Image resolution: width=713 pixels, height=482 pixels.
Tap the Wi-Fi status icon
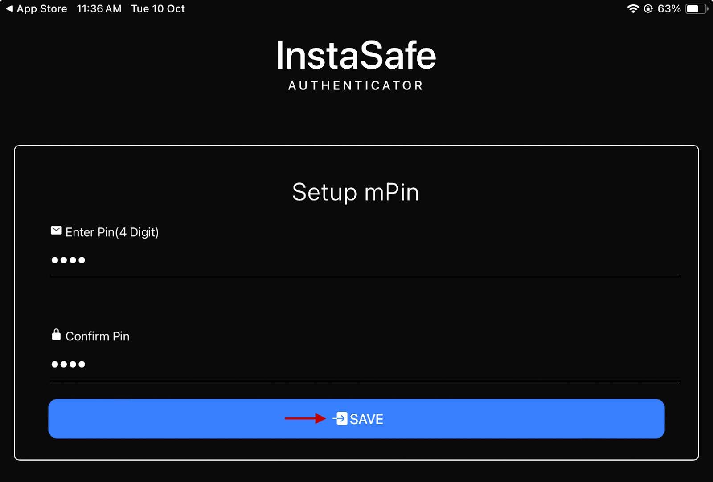633,9
